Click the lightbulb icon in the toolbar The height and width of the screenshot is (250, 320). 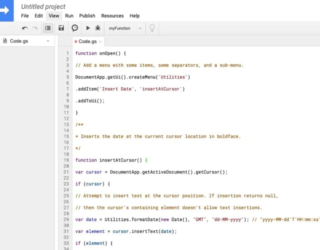(152, 28)
